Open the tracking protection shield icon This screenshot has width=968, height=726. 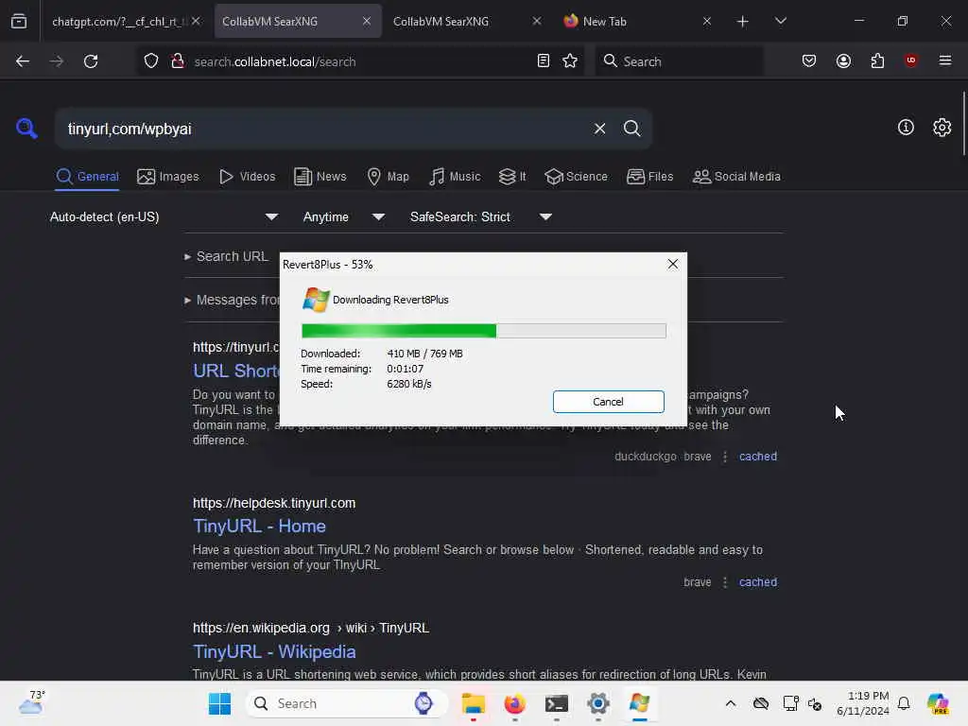151,61
